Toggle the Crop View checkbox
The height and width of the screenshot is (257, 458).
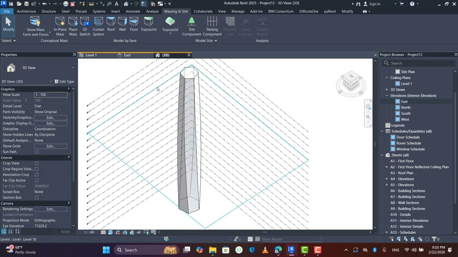click(x=36, y=163)
